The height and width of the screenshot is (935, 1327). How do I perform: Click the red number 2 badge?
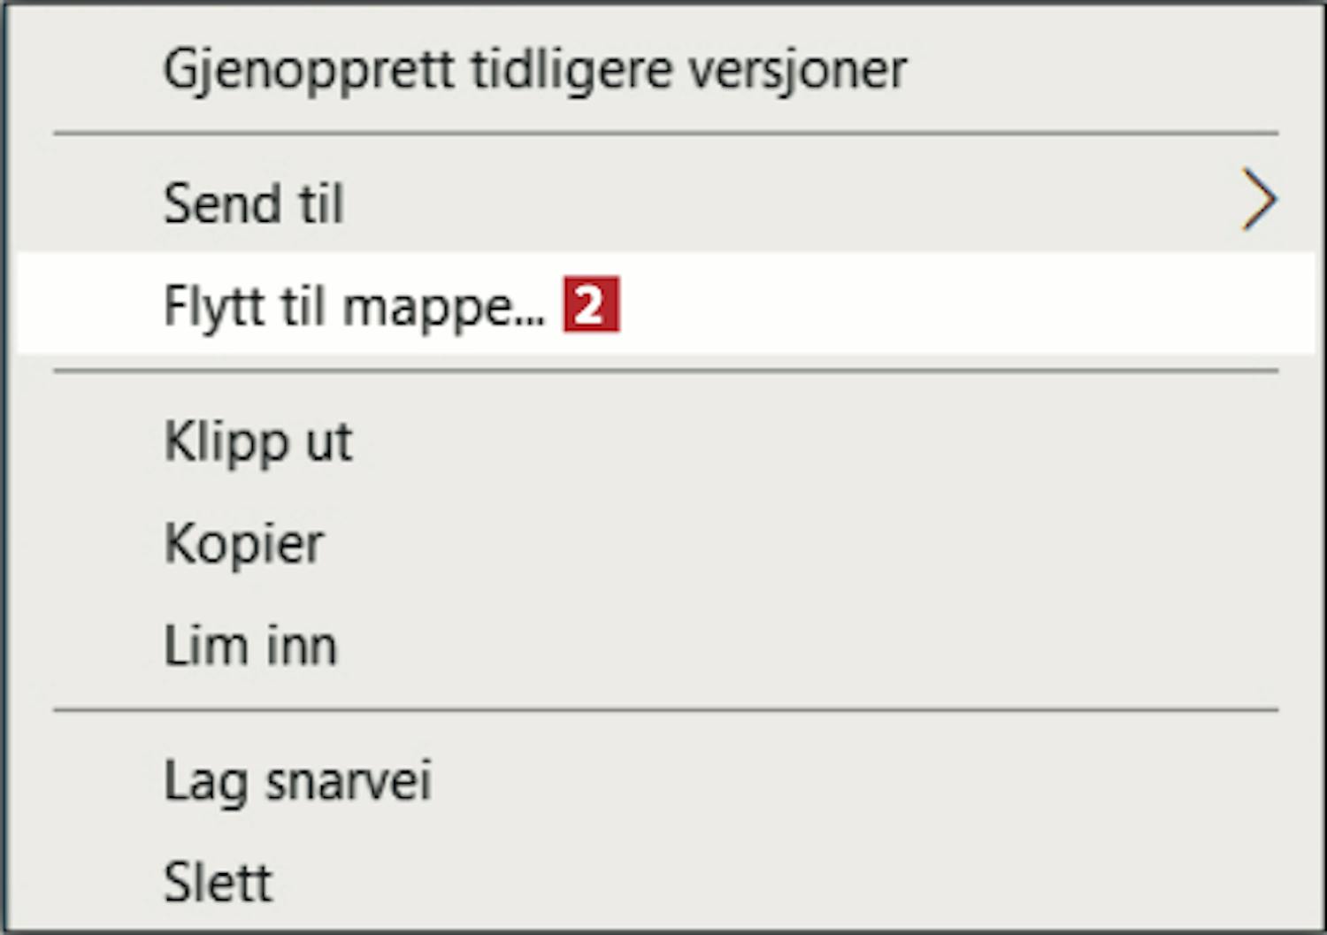pos(591,305)
